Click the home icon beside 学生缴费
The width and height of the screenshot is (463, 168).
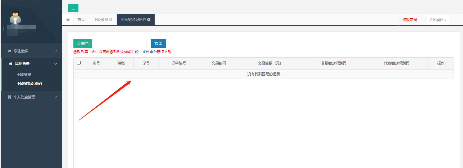click(x=9, y=51)
